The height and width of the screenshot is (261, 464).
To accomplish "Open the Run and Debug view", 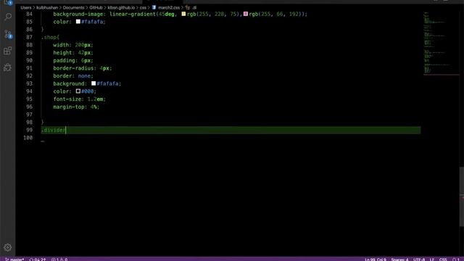I will tap(8, 67).
